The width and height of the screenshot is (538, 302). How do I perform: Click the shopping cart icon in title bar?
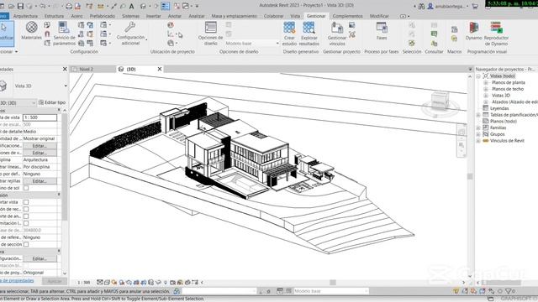[475, 6]
